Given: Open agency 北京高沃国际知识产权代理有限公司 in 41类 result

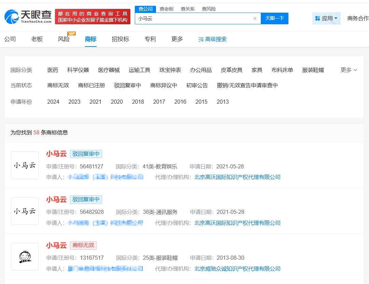Looking at the screenshot, I should 237,177.
